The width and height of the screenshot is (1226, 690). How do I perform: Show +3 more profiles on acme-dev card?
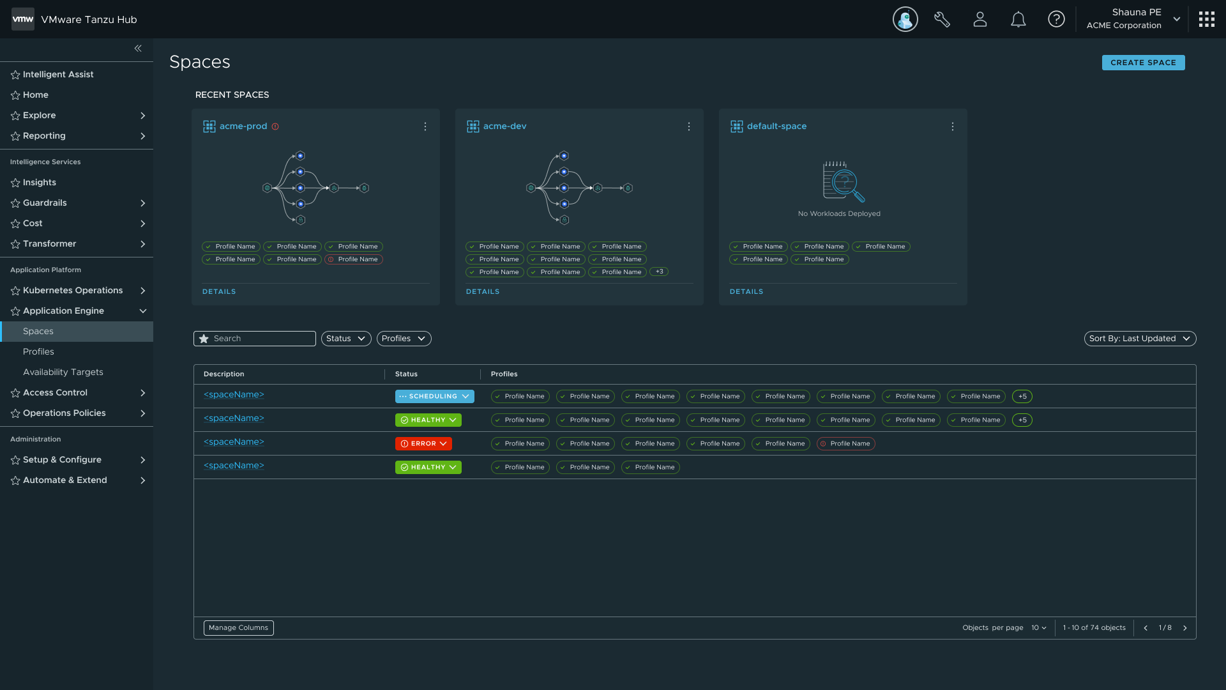tap(659, 272)
